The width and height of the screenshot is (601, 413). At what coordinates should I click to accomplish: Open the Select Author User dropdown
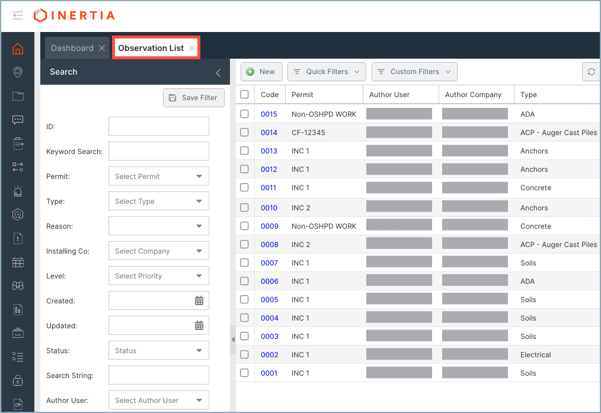point(159,401)
